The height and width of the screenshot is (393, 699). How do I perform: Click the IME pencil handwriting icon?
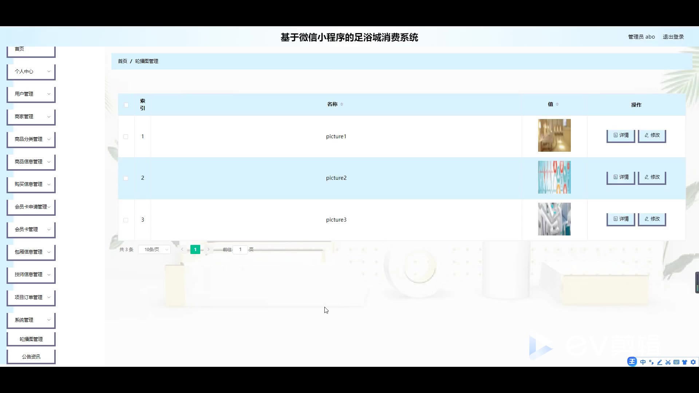659,362
